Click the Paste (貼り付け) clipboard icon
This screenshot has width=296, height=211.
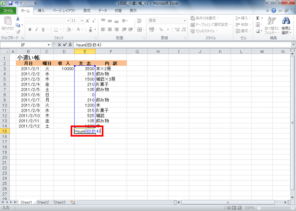(x=8, y=20)
